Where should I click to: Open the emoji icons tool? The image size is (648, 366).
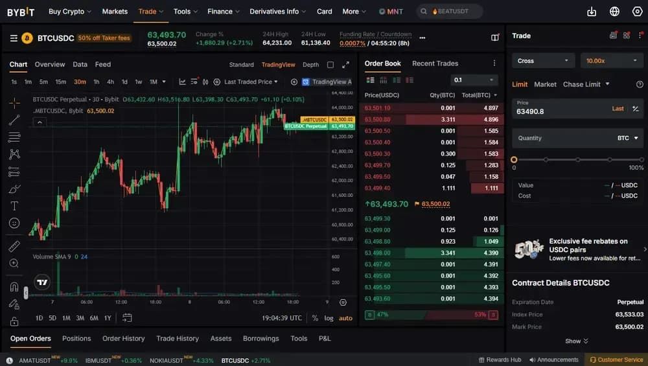pyautogui.click(x=14, y=223)
